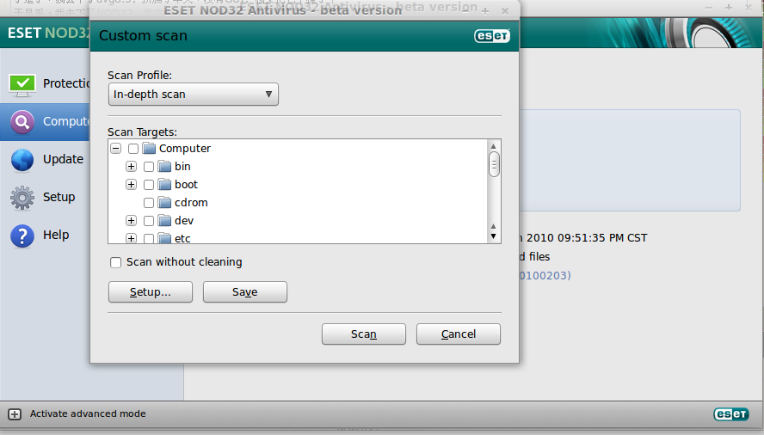Click the etc folder icon

[x=164, y=238]
